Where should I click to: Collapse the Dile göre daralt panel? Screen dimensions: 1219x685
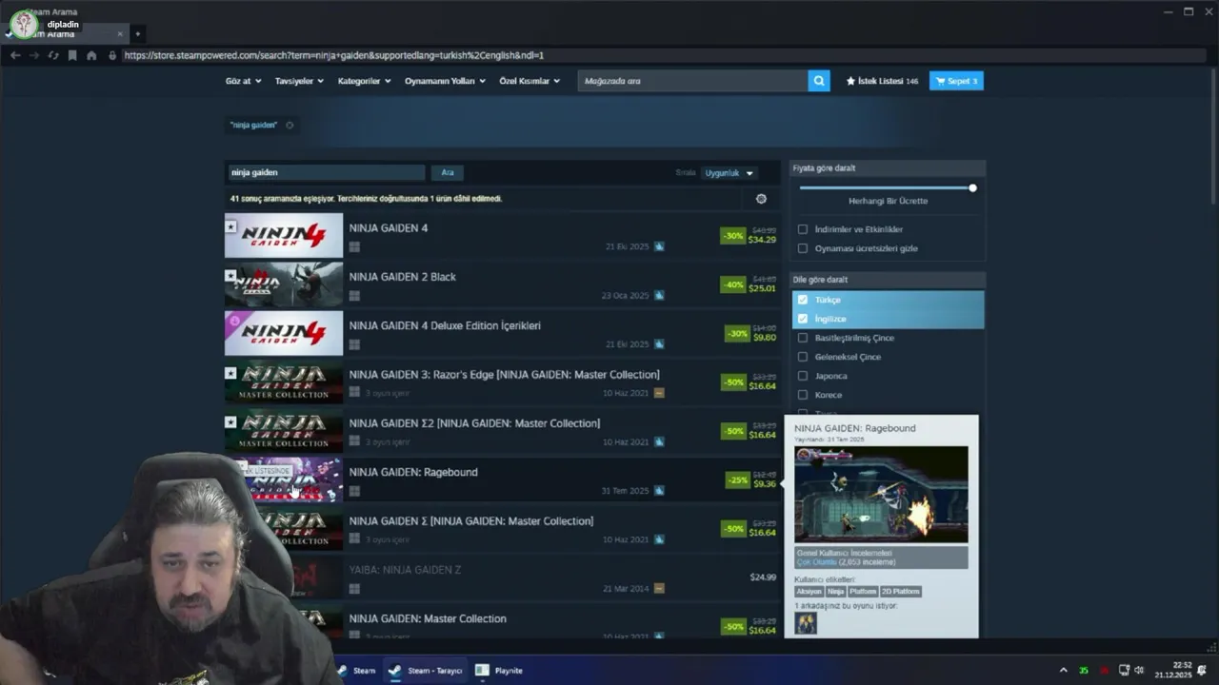point(889,280)
